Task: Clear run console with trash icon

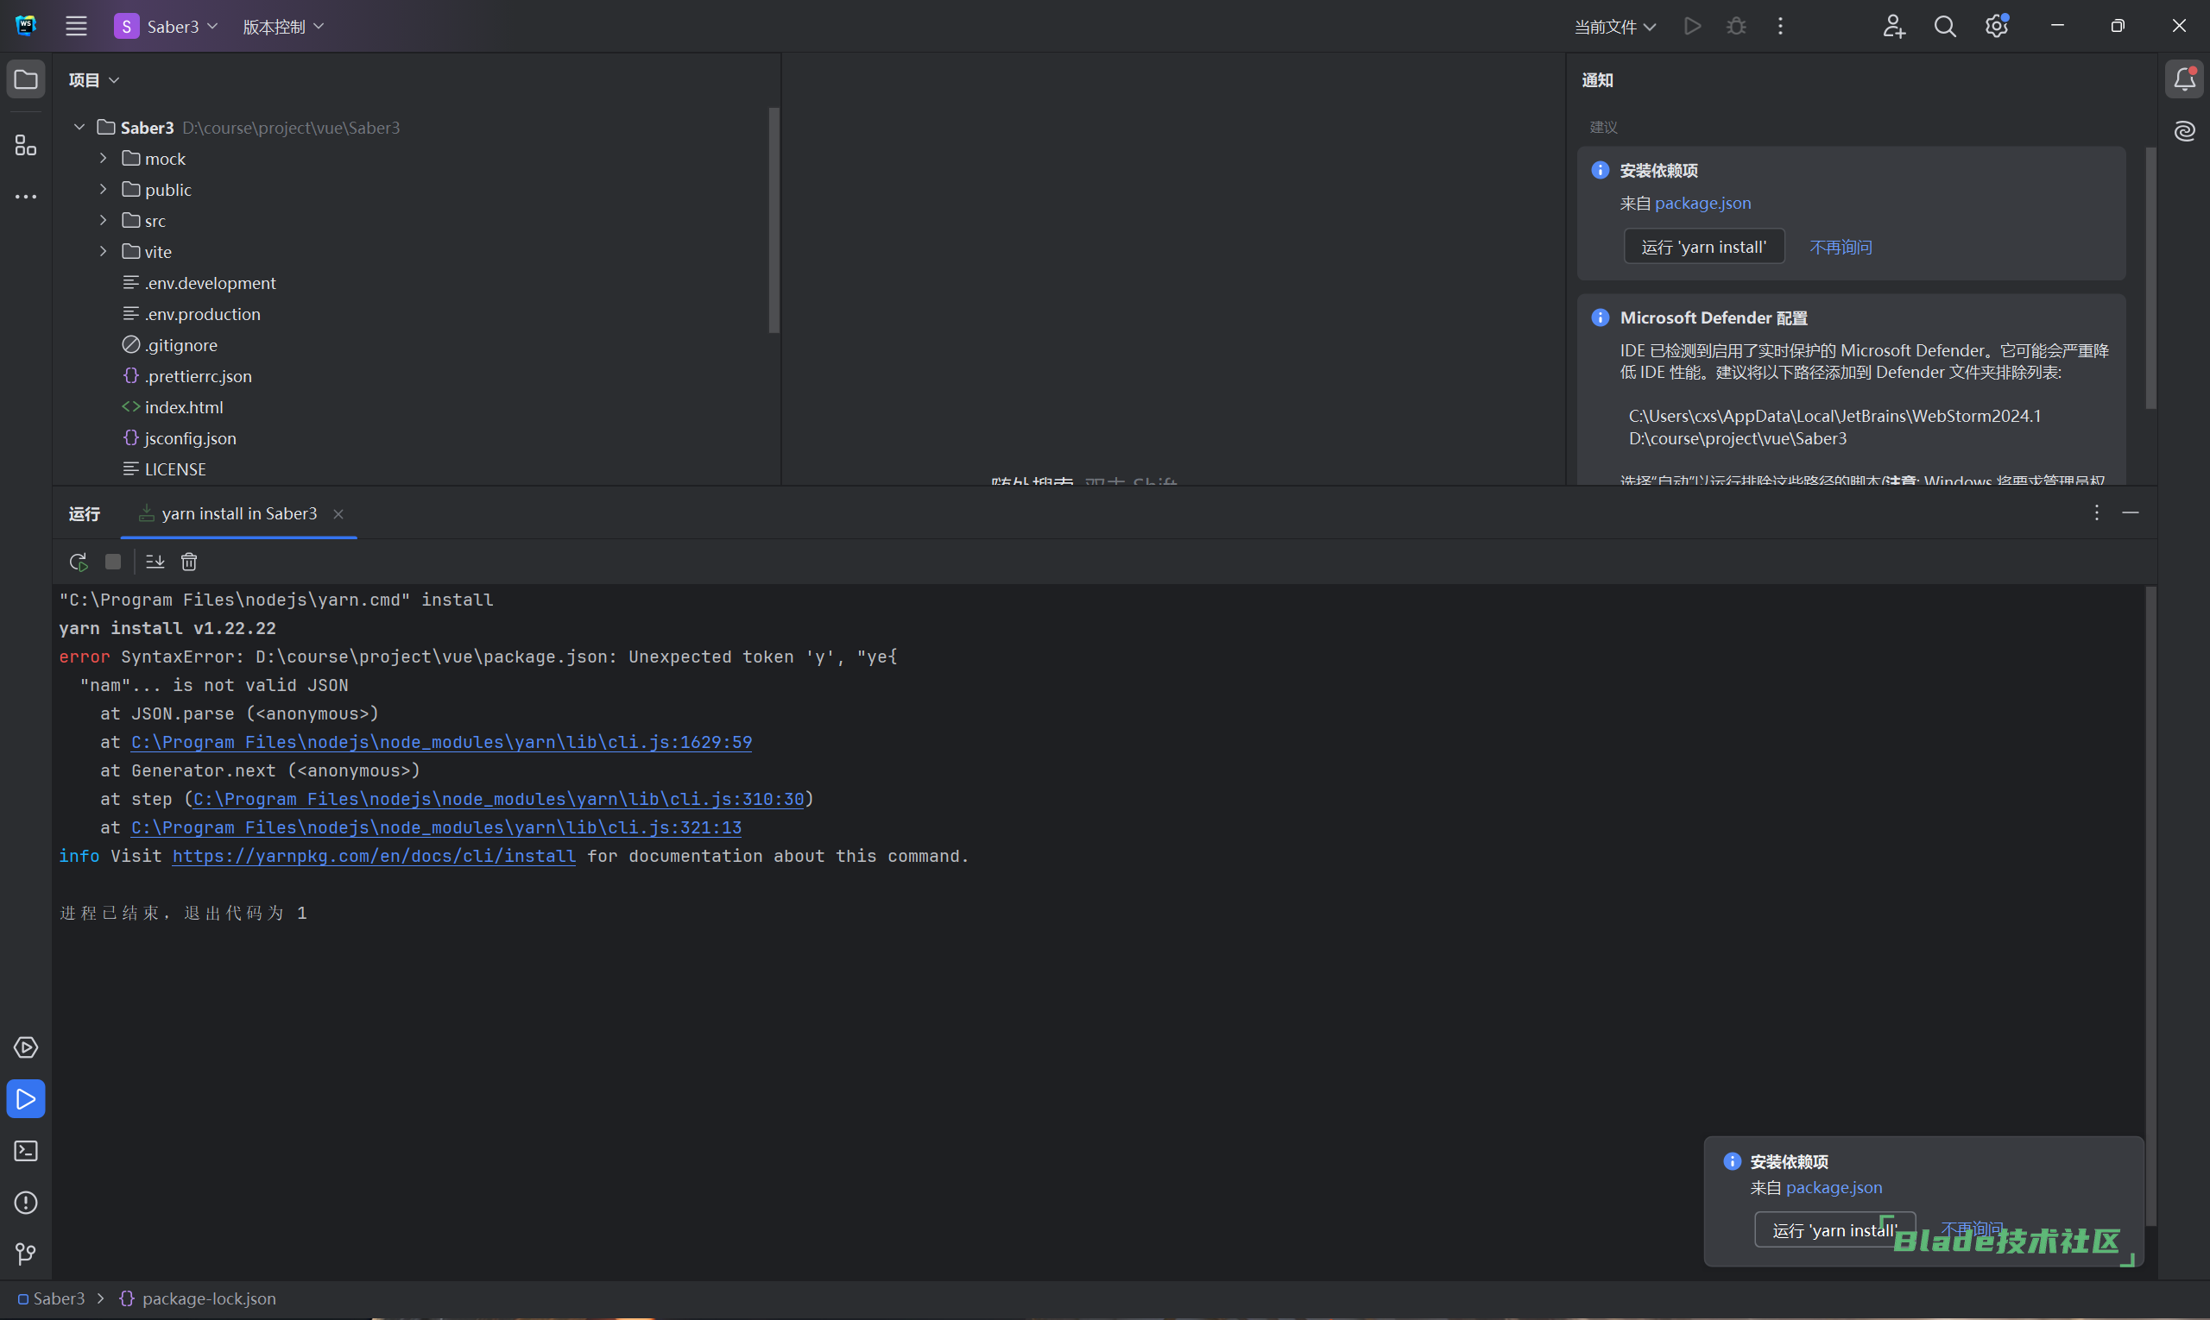Action: coord(189,563)
